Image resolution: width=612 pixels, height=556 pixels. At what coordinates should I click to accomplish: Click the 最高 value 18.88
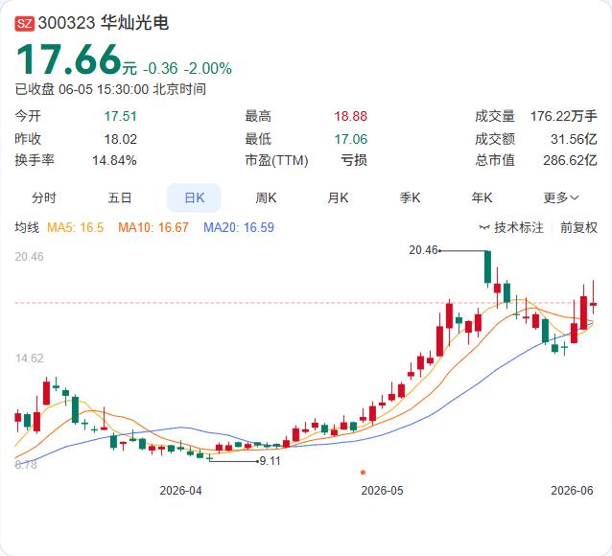(x=350, y=116)
